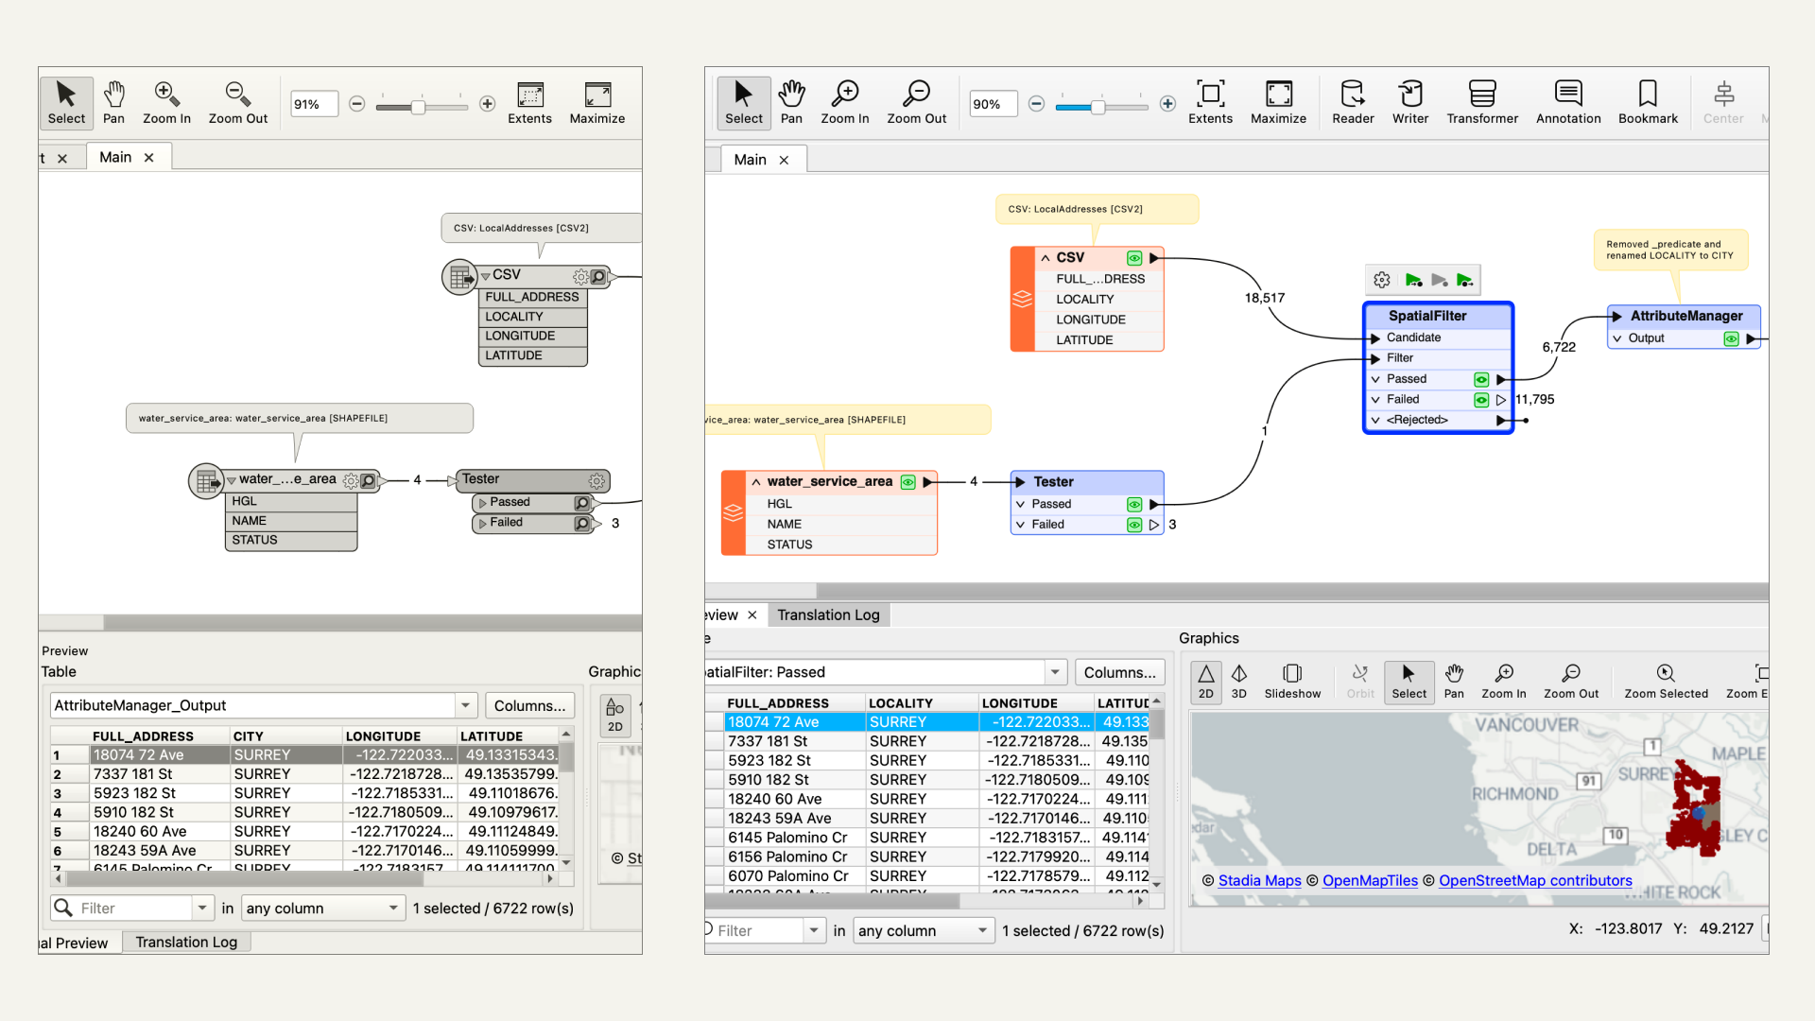The width and height of the screenshot is (1815, 1021).
Task: Collapse the CSV node using its chevron
Action: pyautogui.click(x=1045, y=257)
